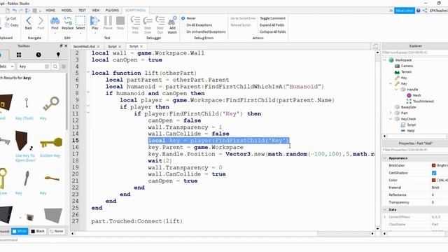
Task: Select On All Exceptions option
Action: tap(183, 25)
